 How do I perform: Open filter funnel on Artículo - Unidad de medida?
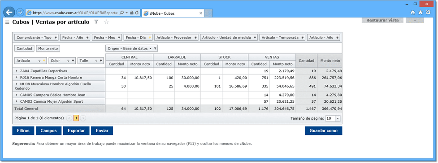[255, 38]
